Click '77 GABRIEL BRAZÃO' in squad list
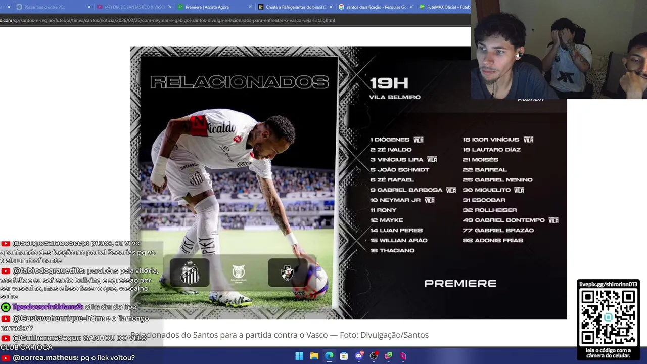 (x=498, y=231)
